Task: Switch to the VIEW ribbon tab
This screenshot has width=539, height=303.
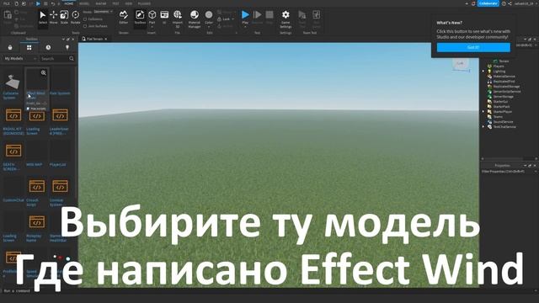Action: pyautogui.click(x=129, y=3)
